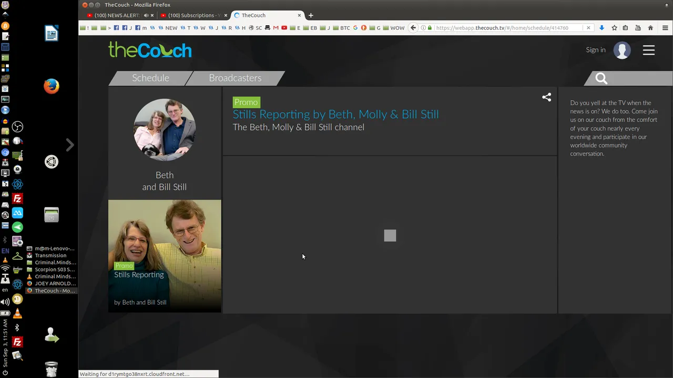Switch to Scorpion S03 window in list
673x378 pixels.
point(51,269)
